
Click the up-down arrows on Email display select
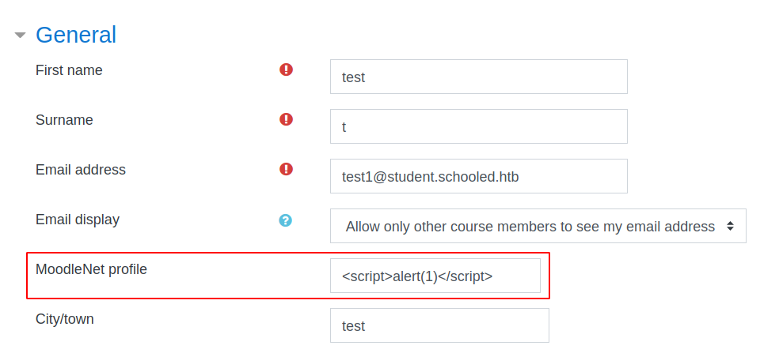[x=731, y=226]
